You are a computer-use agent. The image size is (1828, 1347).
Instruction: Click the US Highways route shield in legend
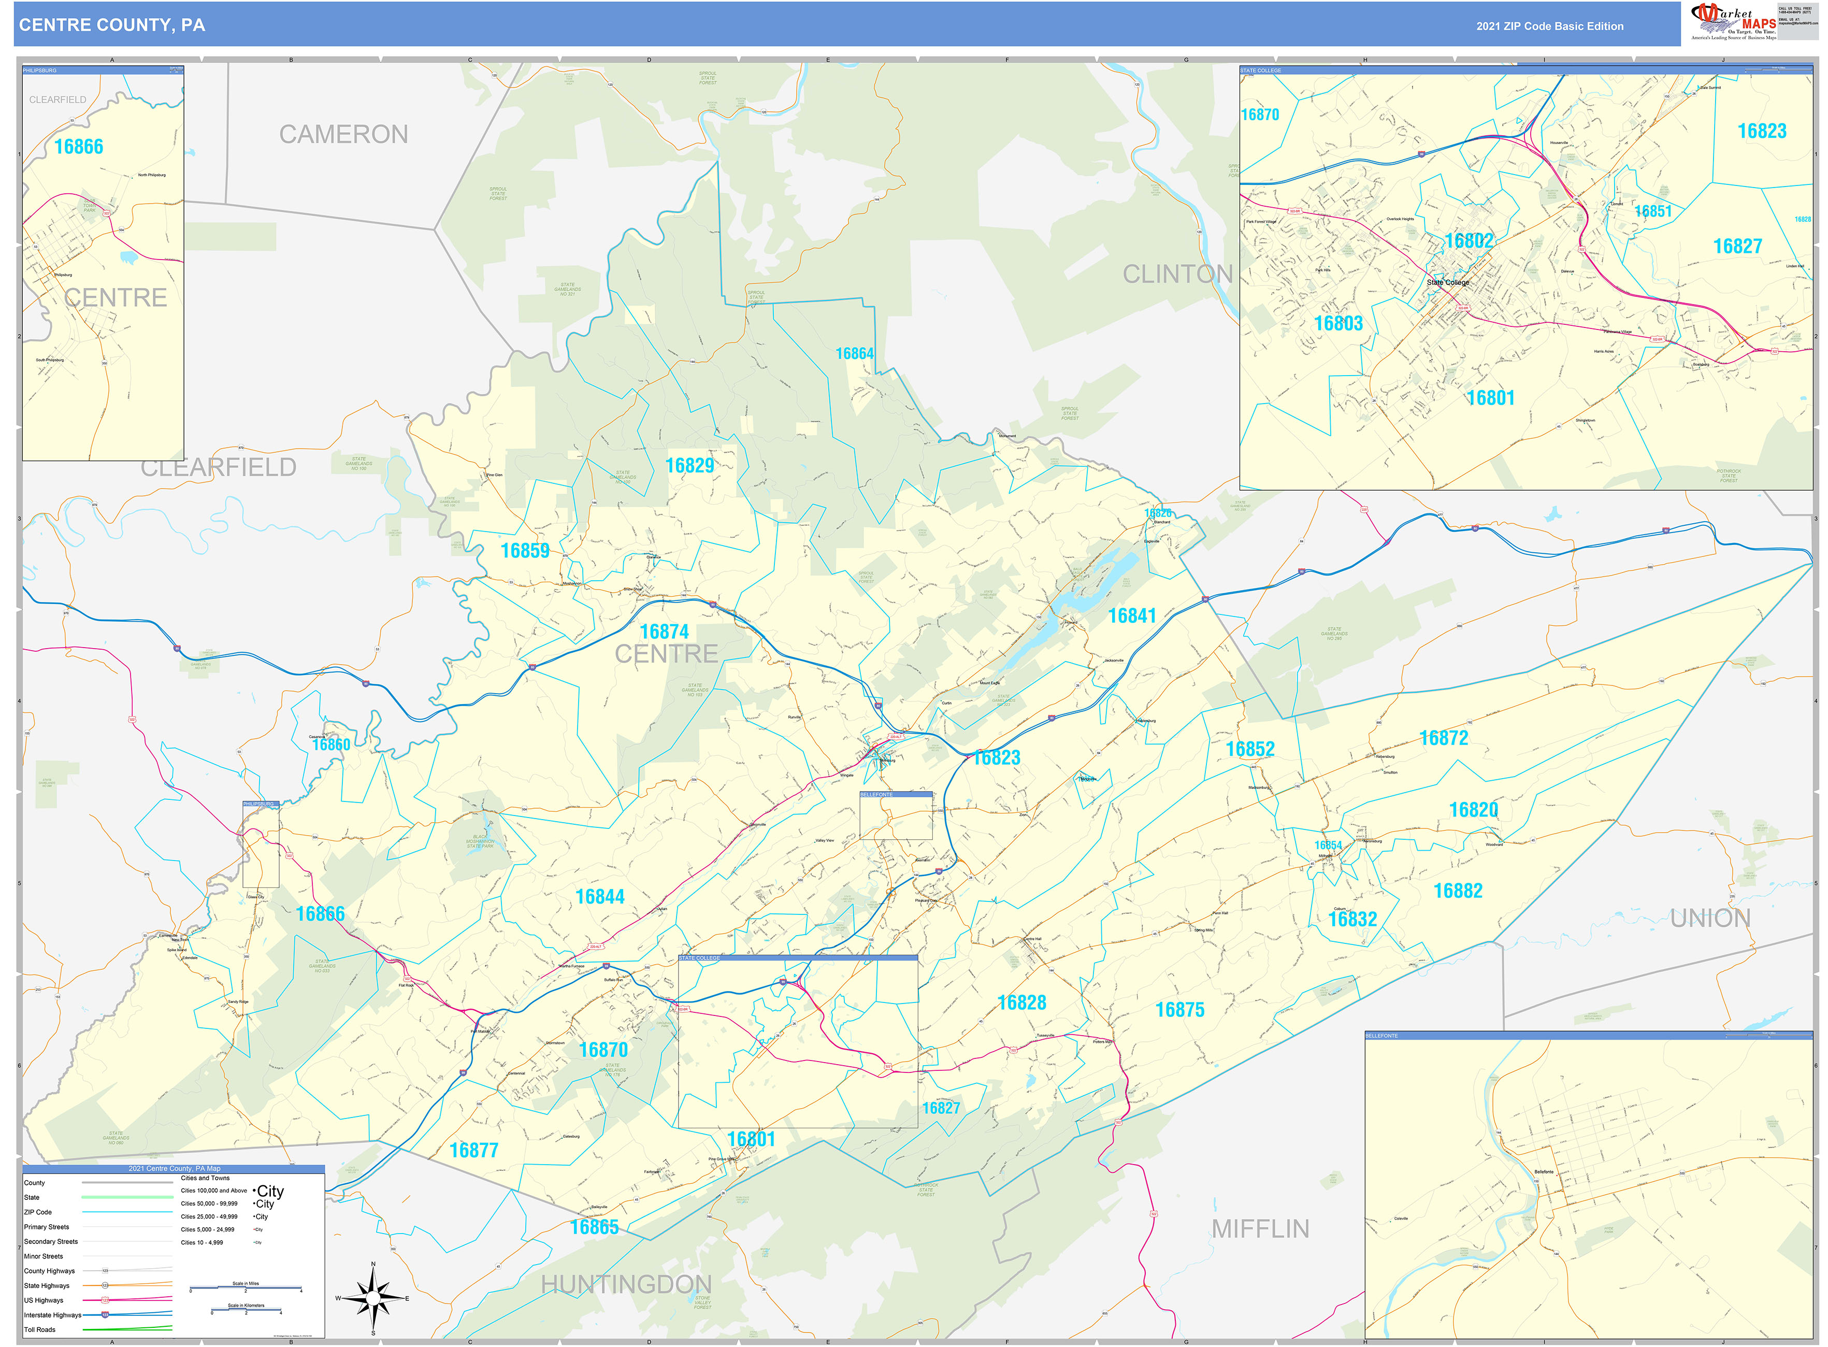tap(105, 1300)
